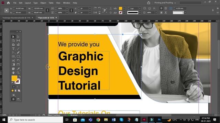Click the X position input field

point(21,9)
